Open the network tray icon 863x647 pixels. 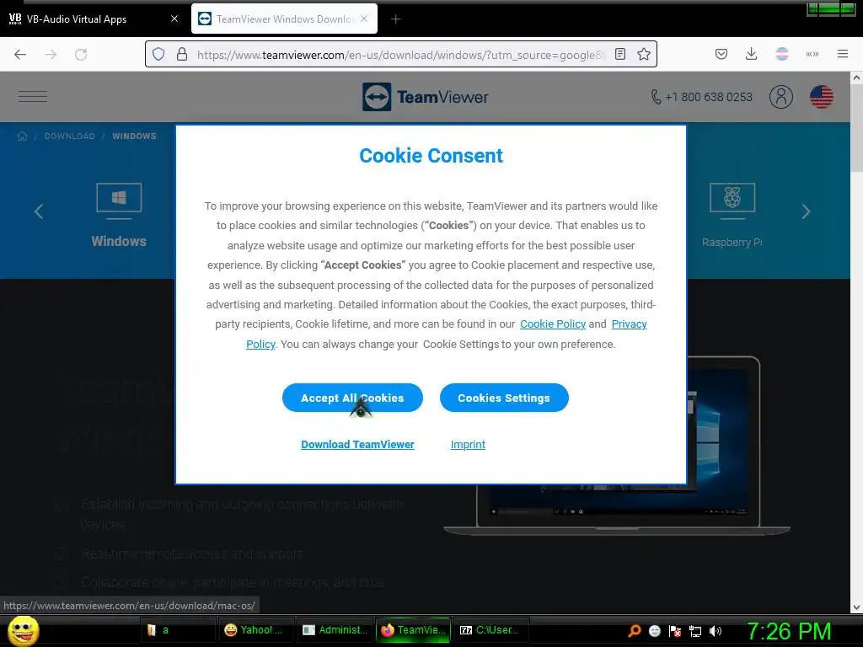(695, 631)
